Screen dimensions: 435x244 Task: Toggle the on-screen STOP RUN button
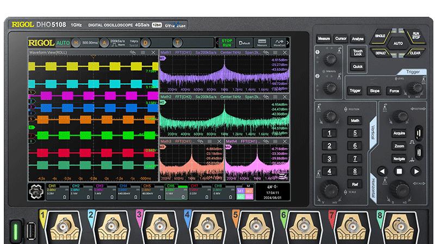[227, 43]
